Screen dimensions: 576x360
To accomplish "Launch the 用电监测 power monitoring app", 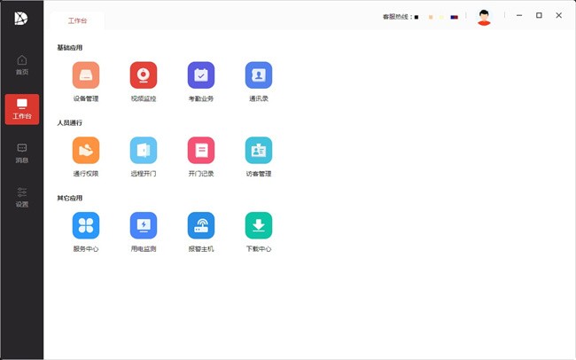I will 144,225.
